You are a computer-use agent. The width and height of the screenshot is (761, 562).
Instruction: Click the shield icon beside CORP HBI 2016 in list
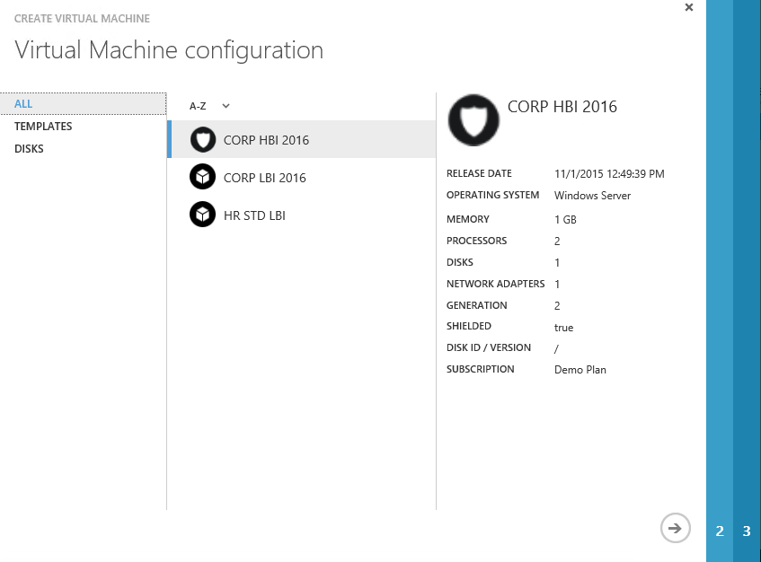[x=203, y=140]
